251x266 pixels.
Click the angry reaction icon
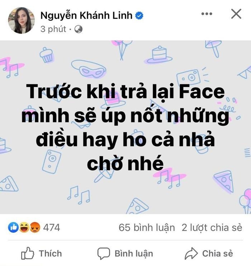point(34,227)
